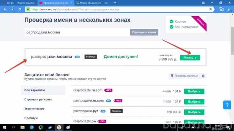234x131 pixels.
Task: Open the Yandex Browser icon in the taskbar
Action: (x=59, y=127)
